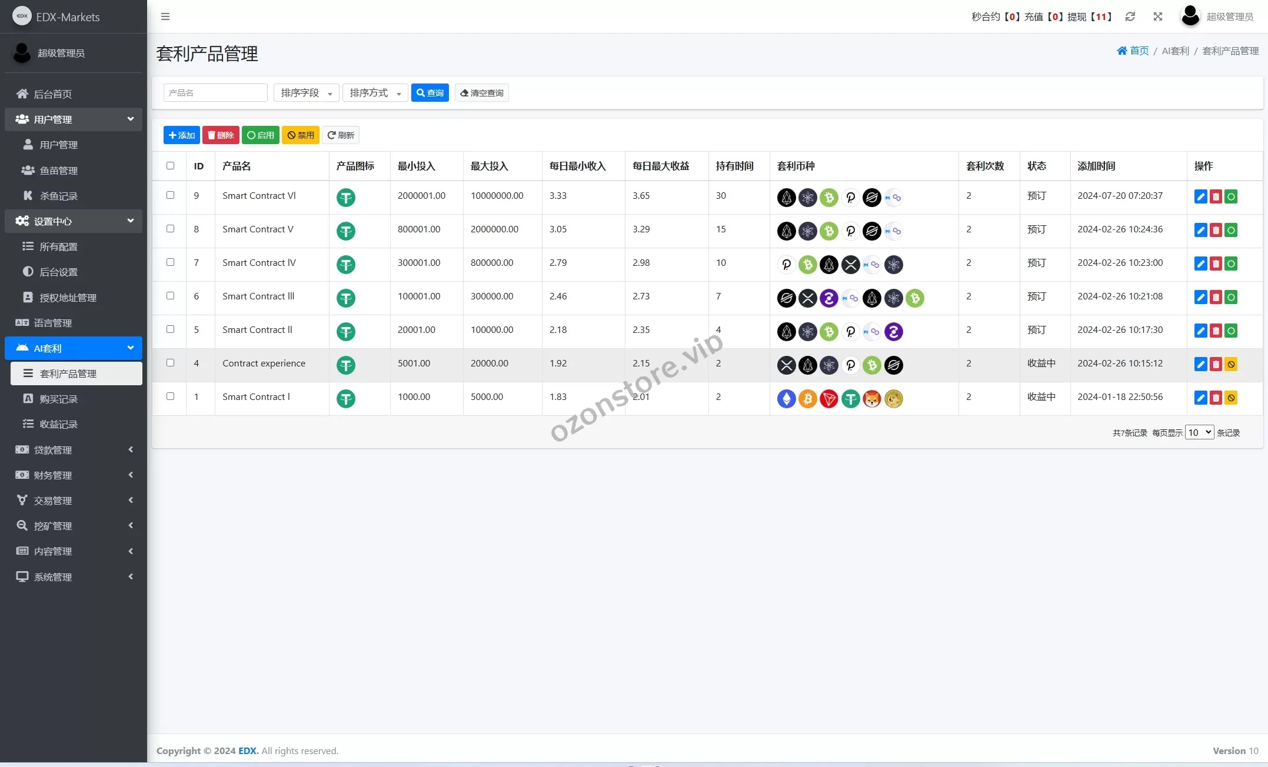Open the 排序方式 dropdown
The image size is (1268, 767).
(375, 93)
